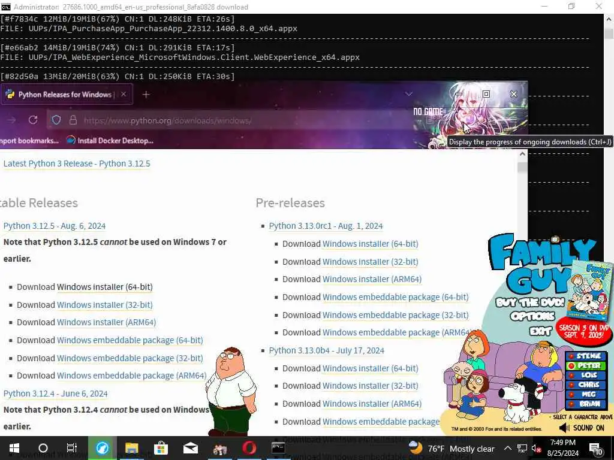Close the Python Releases for Windows tab
Screen dimensions: 614x460
click(x=124, y=94)
